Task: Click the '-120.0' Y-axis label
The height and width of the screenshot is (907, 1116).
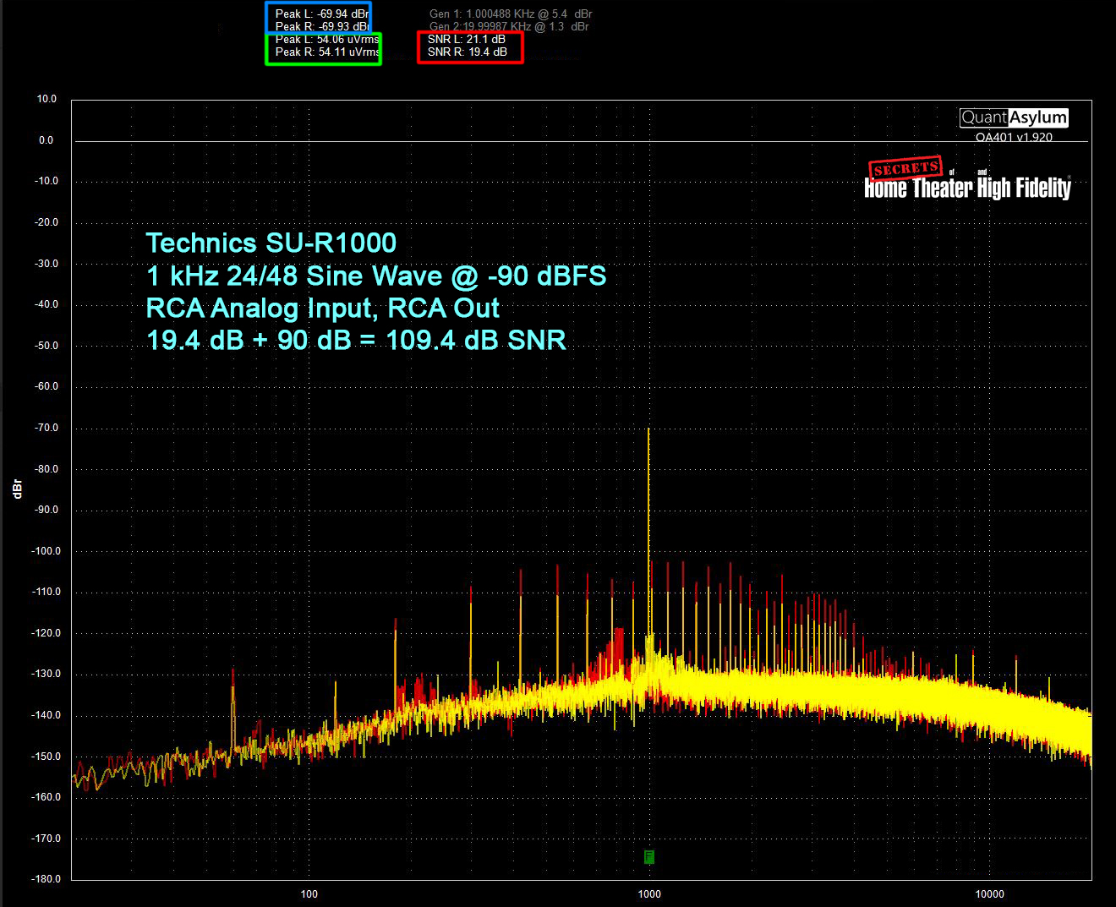Action: coord(46,633)
